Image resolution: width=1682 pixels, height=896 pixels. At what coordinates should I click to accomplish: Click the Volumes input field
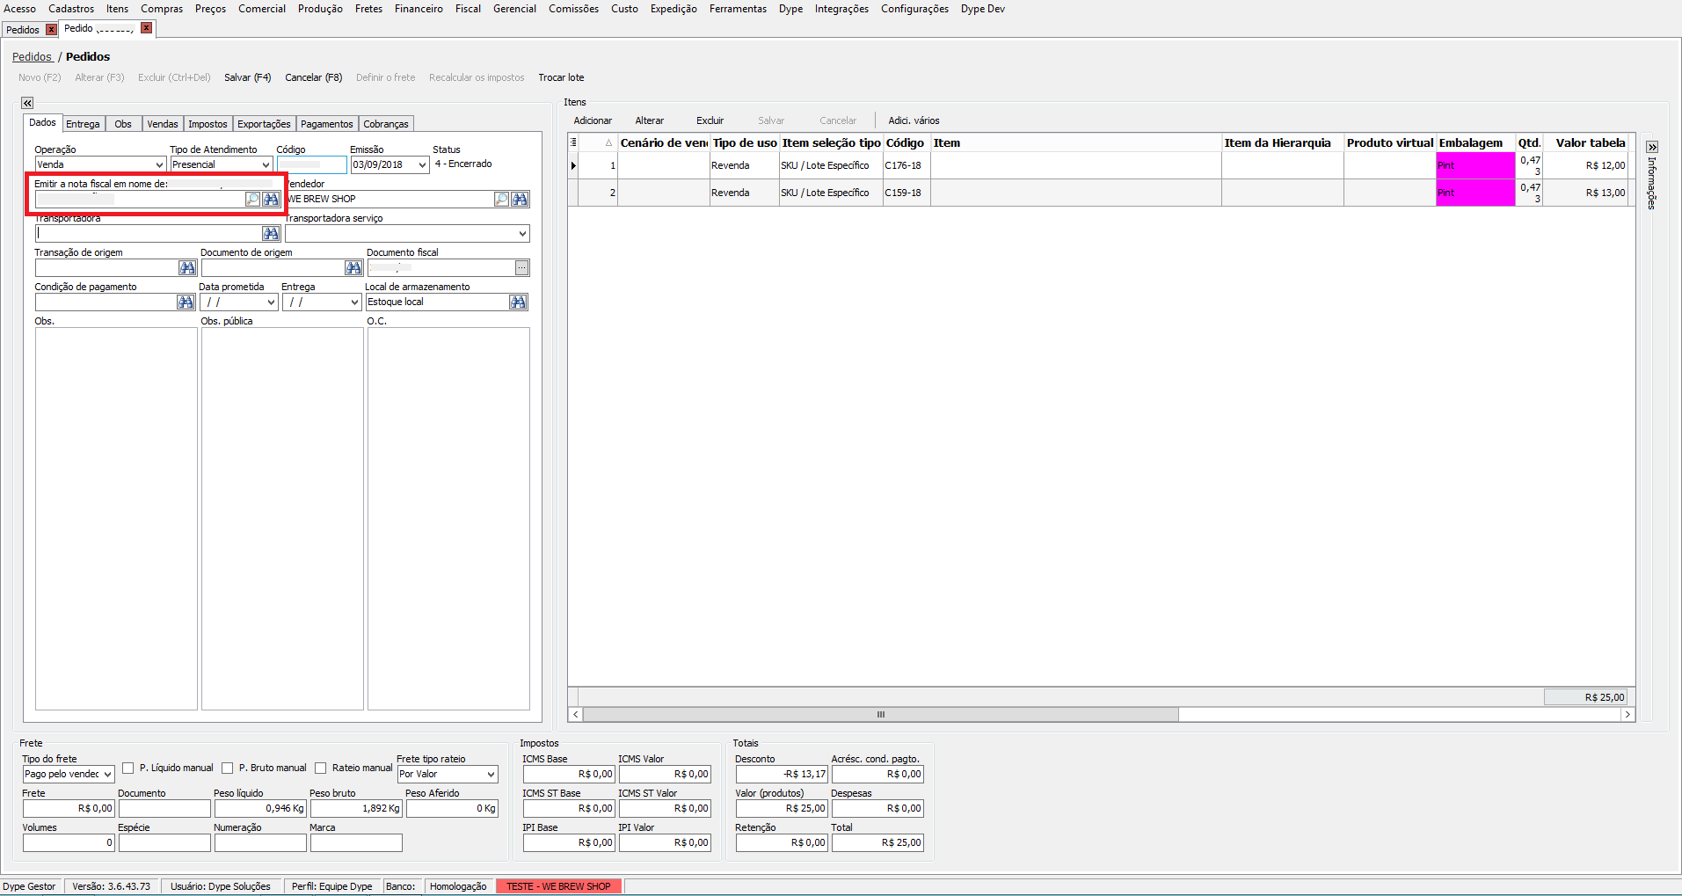pos(69,843)
